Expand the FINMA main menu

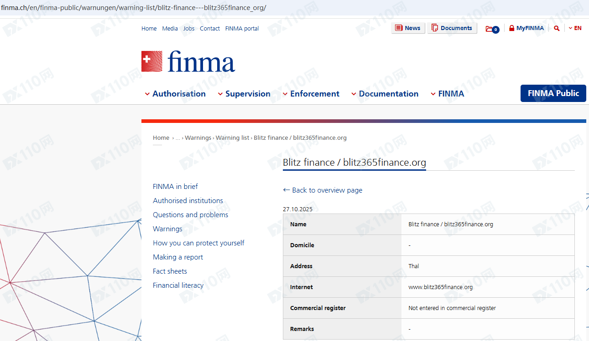[447, 94]
